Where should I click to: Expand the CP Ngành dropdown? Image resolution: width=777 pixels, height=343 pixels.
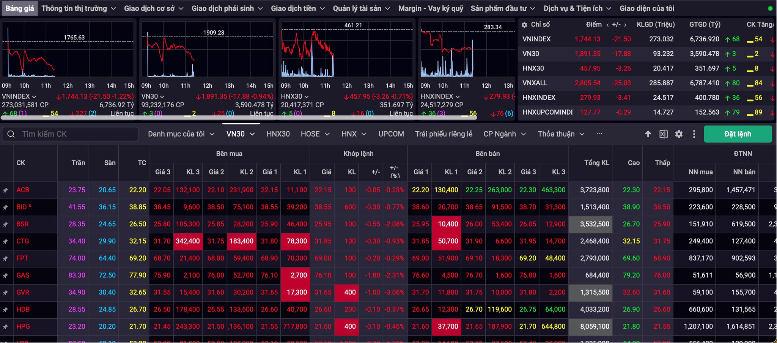pyautogui.click(x=505, y=134)
